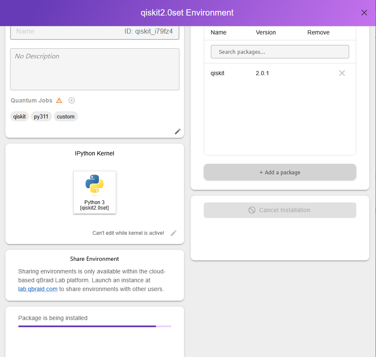Click the ID: qiskit_i79fz4 text
The image size is (376, 357).
148,31
